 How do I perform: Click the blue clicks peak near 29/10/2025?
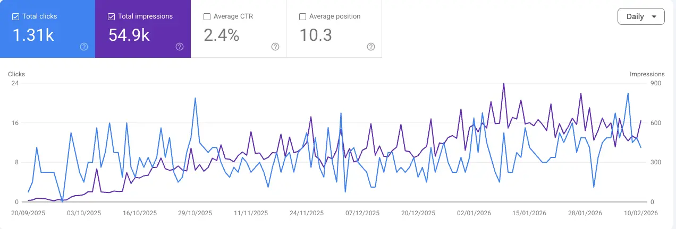(x=196, y=98)
